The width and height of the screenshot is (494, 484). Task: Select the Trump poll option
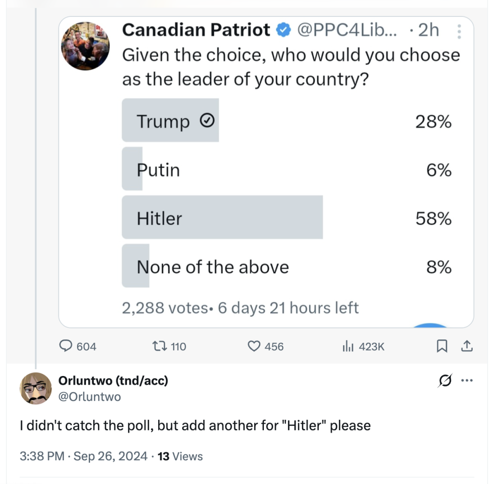(287, 120)
